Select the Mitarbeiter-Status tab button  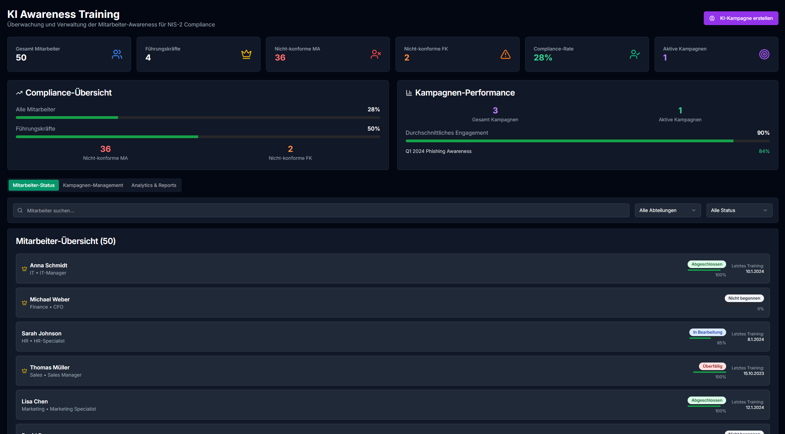coord(33,185)
